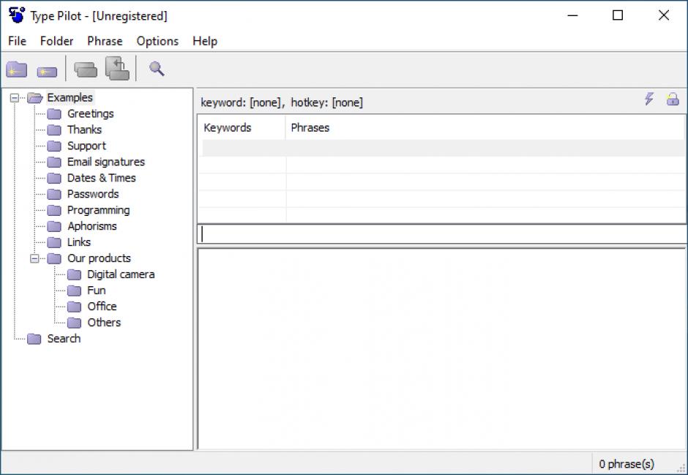Viewport: 688px width, 475px height.
Task: Click the new folder toolbar icon
Action: pos(17,70)
